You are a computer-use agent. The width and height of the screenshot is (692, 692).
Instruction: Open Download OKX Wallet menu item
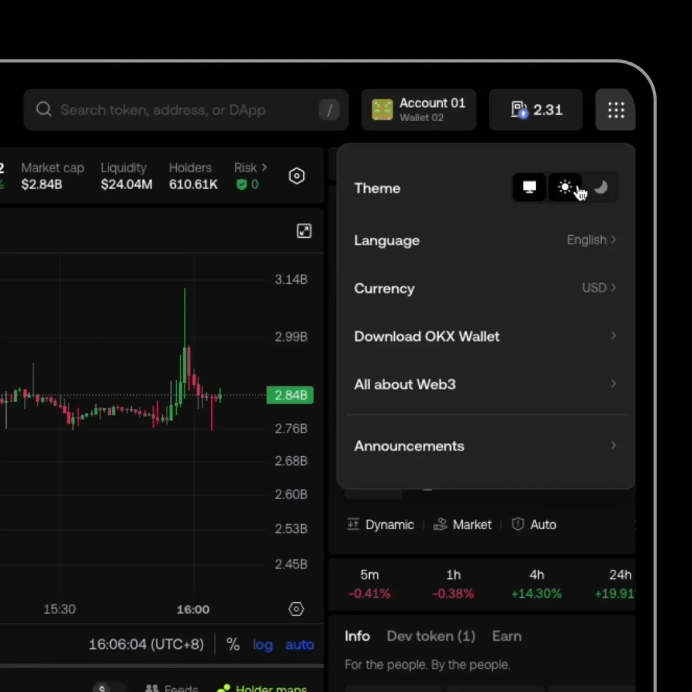pyautogui.click(x=485, y=336)
